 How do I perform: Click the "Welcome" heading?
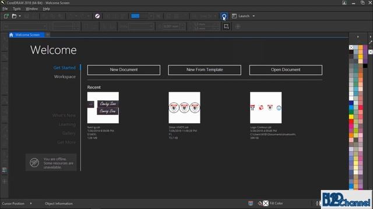pos(54,50)
